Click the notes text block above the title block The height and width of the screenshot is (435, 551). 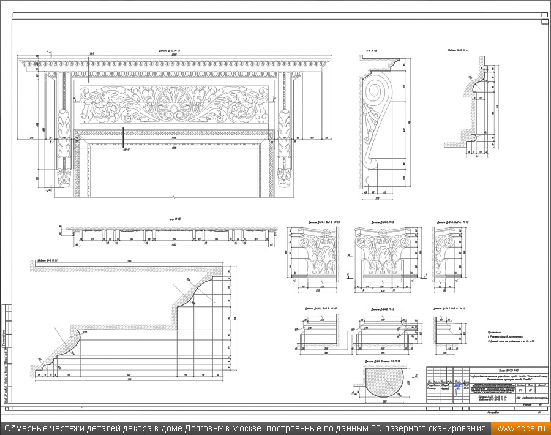tap(511, 336)
